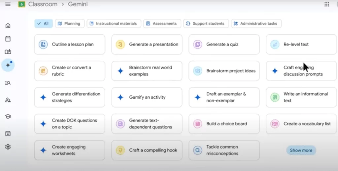Image resolution: width=338 pixels, height=171 pixels.
Task: Open the graduation cap sidebar icon
Action: point(8,117)
